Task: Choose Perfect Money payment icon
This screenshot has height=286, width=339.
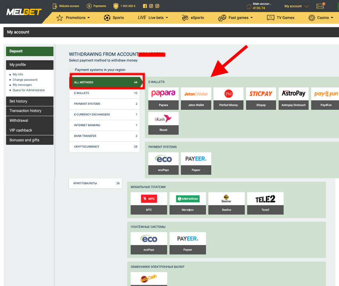Action: (228, 94)
